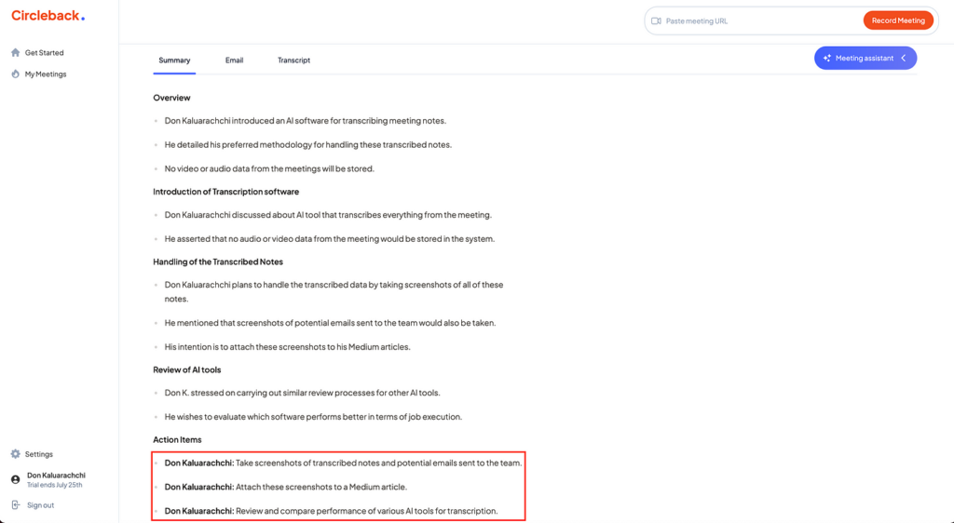Screen dimensions: 954x523
Task: Click the sparkle icon on Meeting assistant
Action: pyautogui.click(x=826, y=59)
